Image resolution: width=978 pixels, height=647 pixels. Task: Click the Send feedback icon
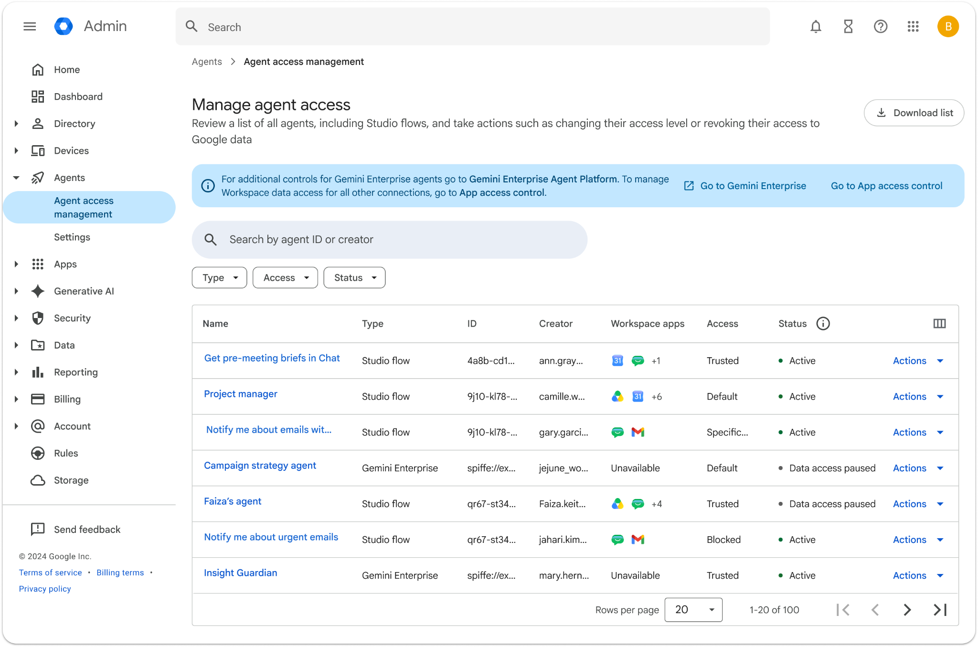click(x=38, y=529)
